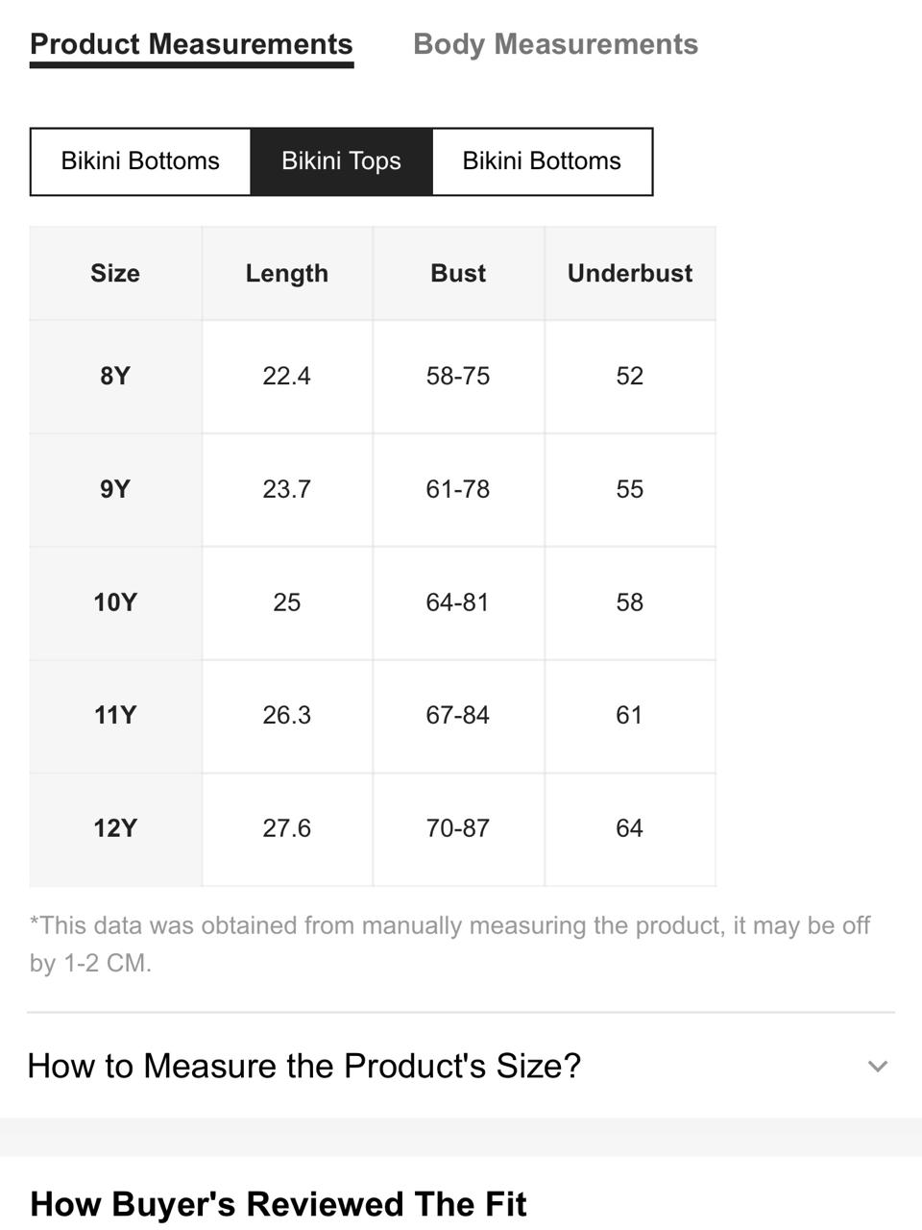
Task: Open How Buyer's Reviewed The Fit section
Action: coord(279,1204)
